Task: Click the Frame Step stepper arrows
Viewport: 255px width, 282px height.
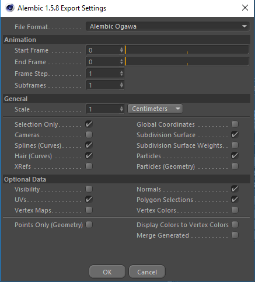Action: [121, 74]
